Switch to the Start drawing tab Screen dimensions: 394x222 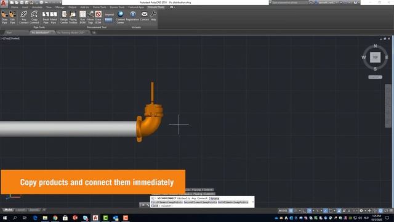pyautogui.click(x=9, y=33)
